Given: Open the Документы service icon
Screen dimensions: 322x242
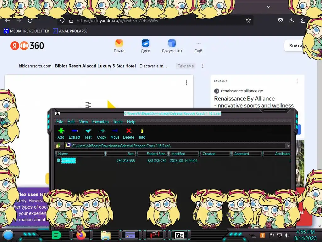Looking at the screenshot, I should click(x=172, y=46).
